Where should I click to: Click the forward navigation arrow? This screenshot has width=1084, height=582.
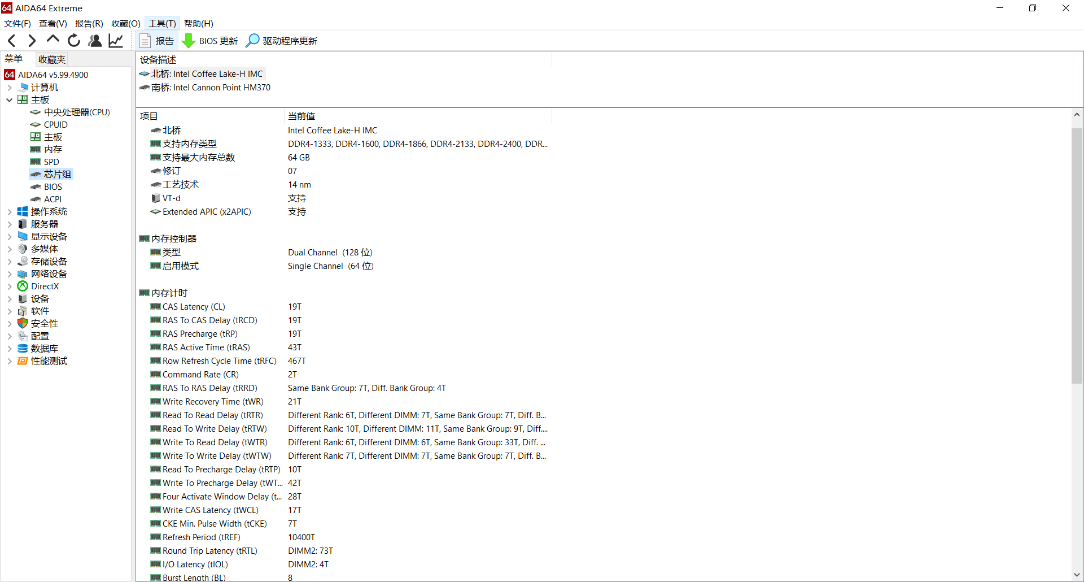pyautogui.click(x=32, y=41)
